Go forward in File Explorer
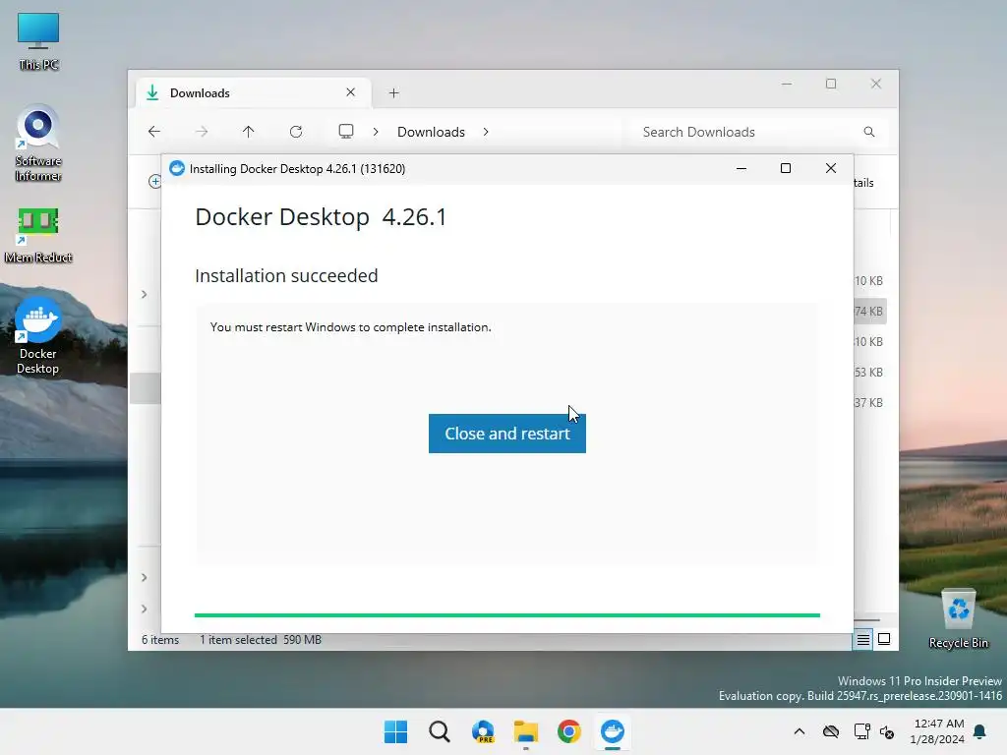This screenshot has height=755, width=1007. [202, 132]
